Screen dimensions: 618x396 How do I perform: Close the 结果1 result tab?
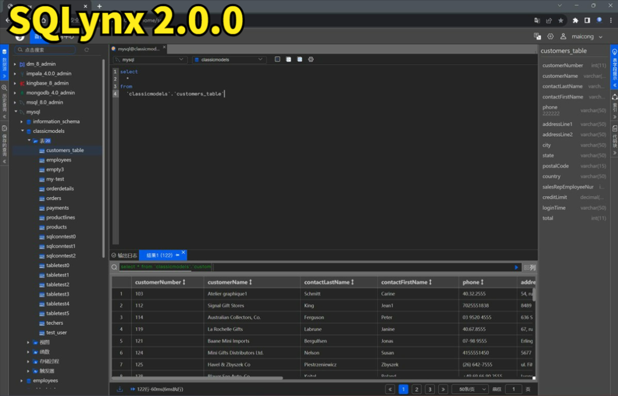(183, 252)
